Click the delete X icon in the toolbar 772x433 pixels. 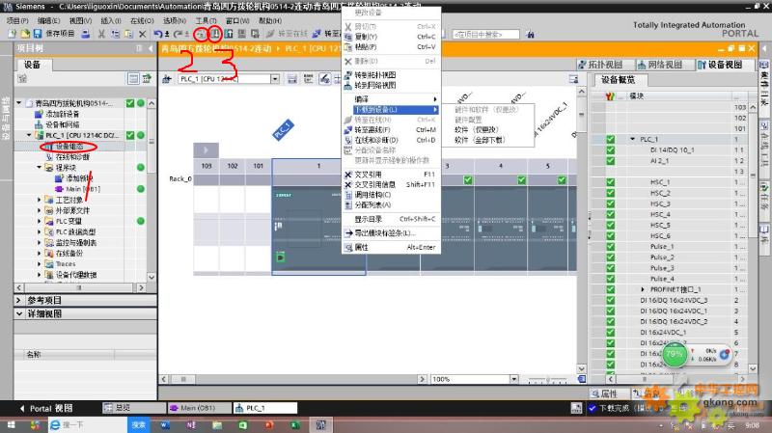point(142,34)
